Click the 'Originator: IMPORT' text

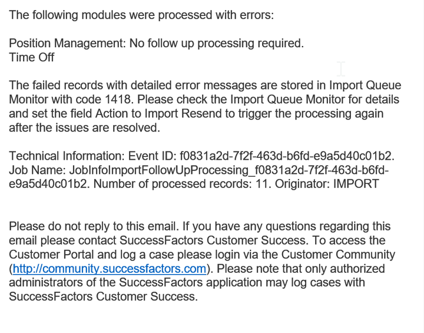(327, 184)
